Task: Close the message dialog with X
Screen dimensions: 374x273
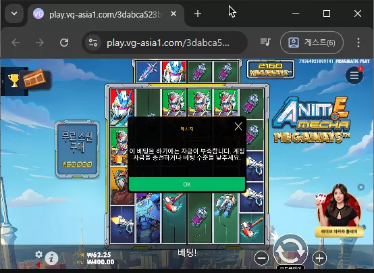Action: pos(238,126)
